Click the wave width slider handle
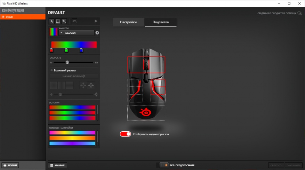This screenshot has width=305, height=170. (x=60, y=94)
